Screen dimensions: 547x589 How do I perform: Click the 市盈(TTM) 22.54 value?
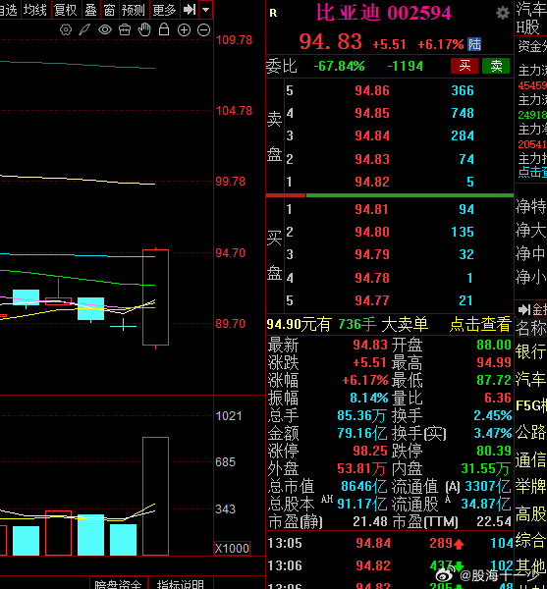494,521
